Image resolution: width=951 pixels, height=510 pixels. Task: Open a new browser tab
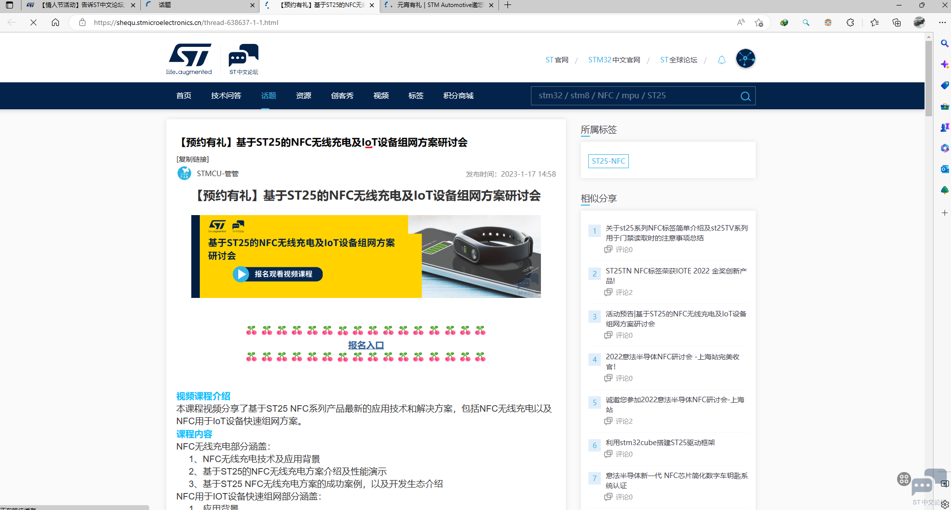coord(507,5)
